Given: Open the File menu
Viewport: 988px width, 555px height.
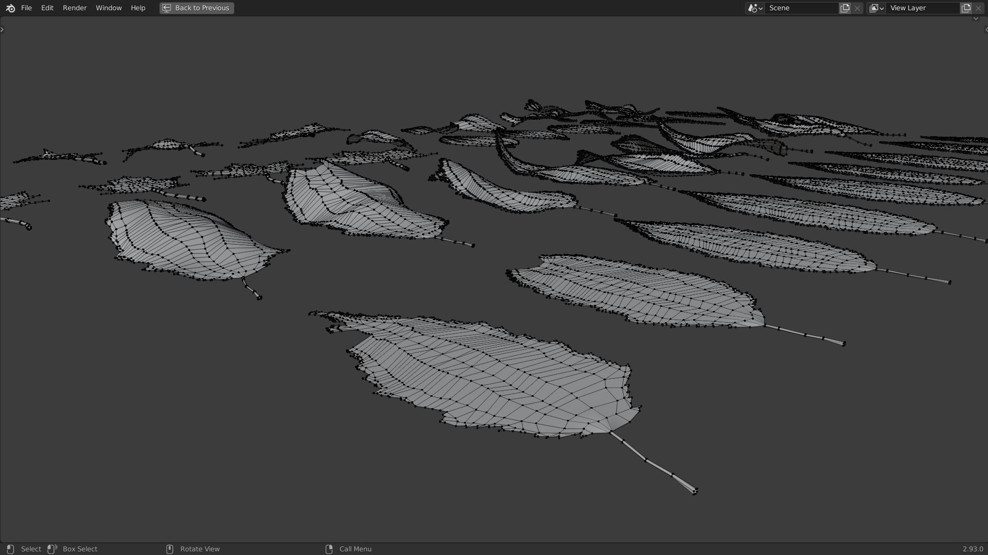Looking at the screenshot, I should [x=26, y=8].
